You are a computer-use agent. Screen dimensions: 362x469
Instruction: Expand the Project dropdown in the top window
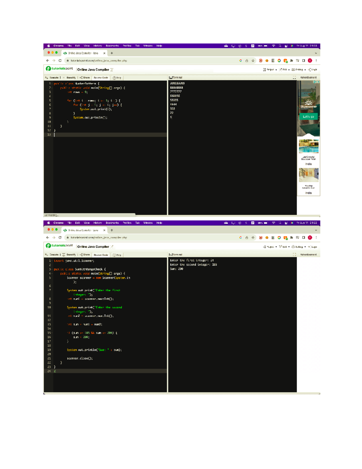coord(270,70)
